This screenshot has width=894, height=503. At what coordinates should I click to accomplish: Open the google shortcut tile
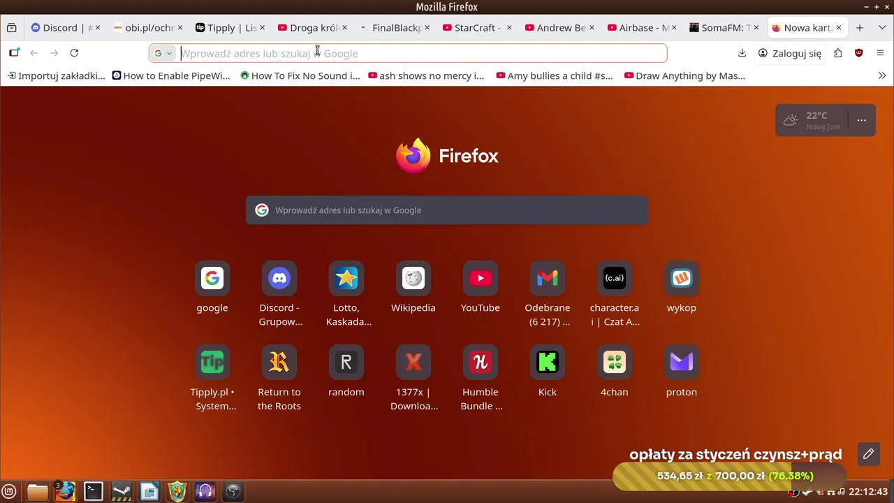[212, 278]
